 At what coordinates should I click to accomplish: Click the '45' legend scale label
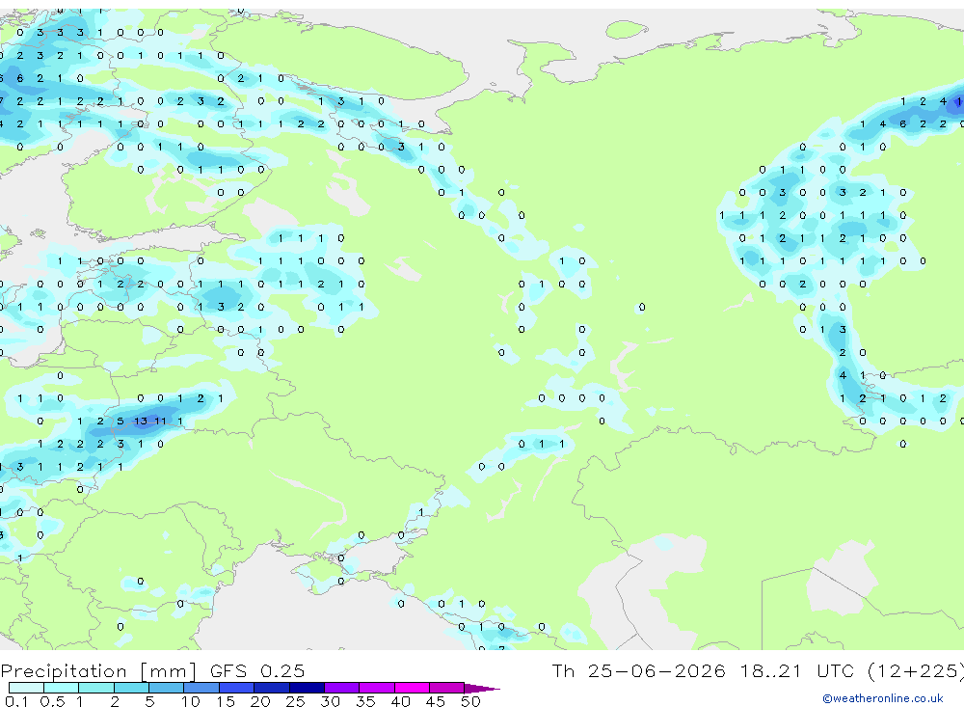pos(436,701)
